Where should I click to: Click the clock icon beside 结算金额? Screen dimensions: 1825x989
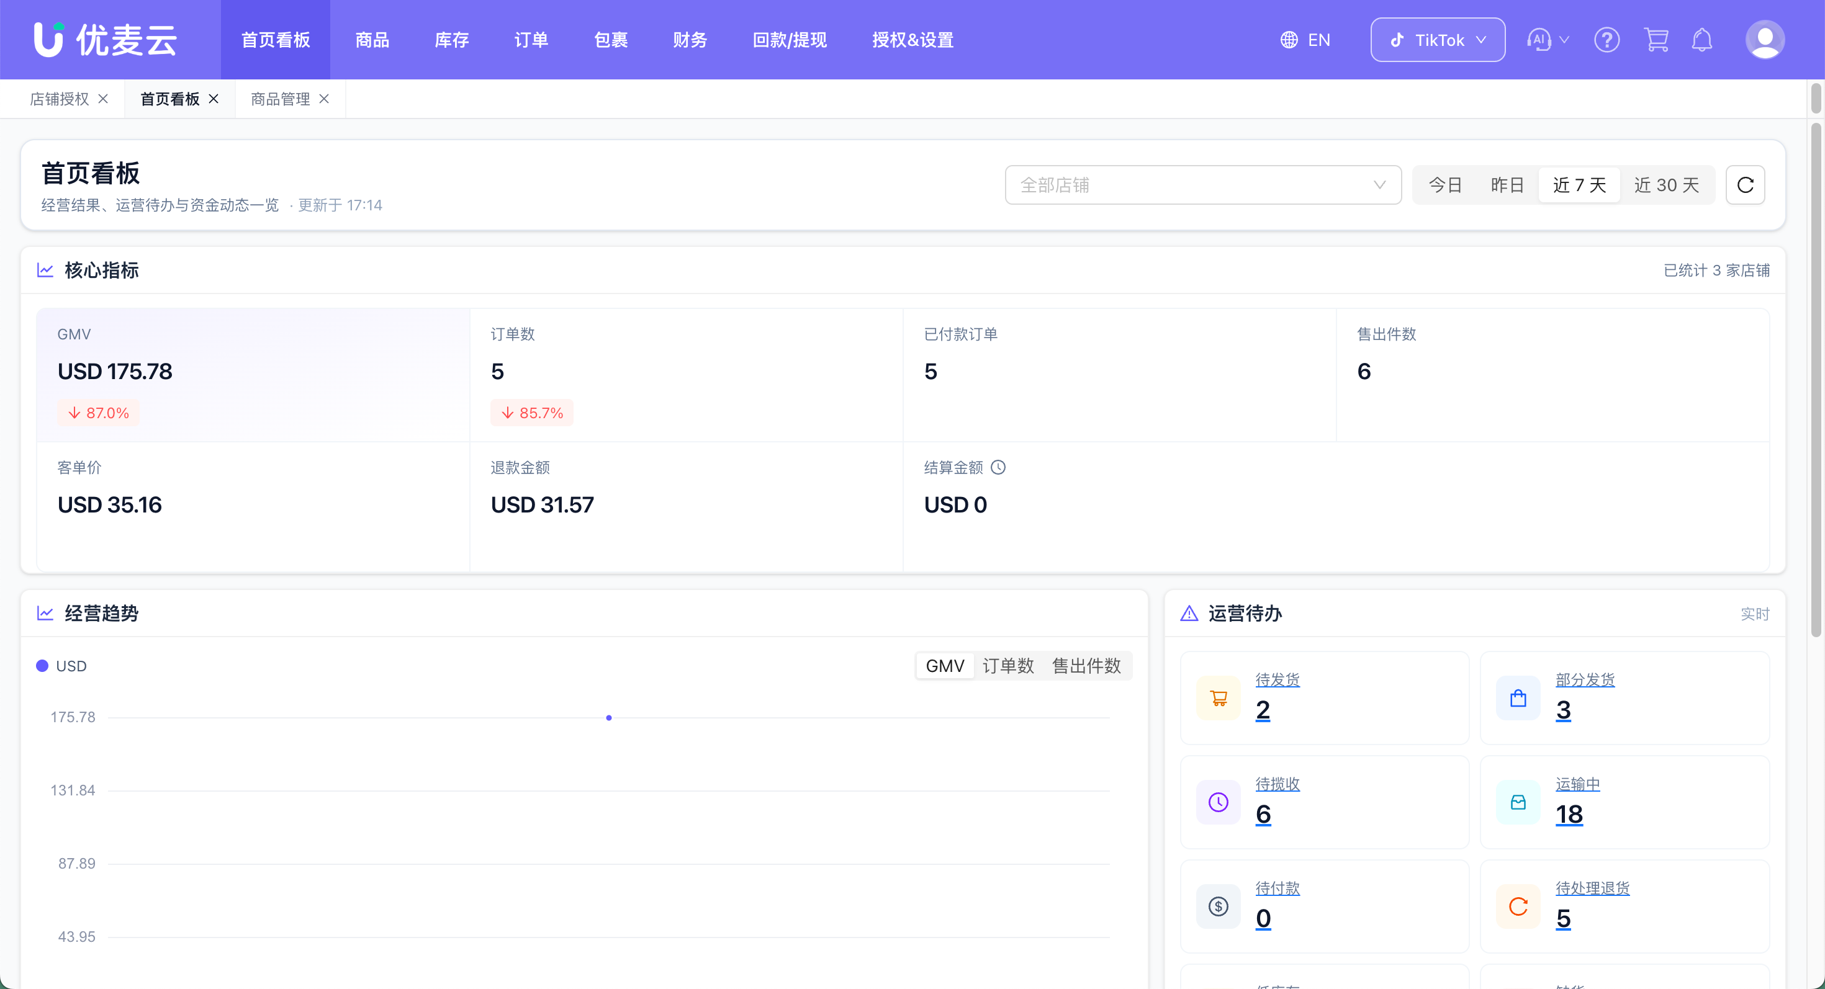[998, 467]
